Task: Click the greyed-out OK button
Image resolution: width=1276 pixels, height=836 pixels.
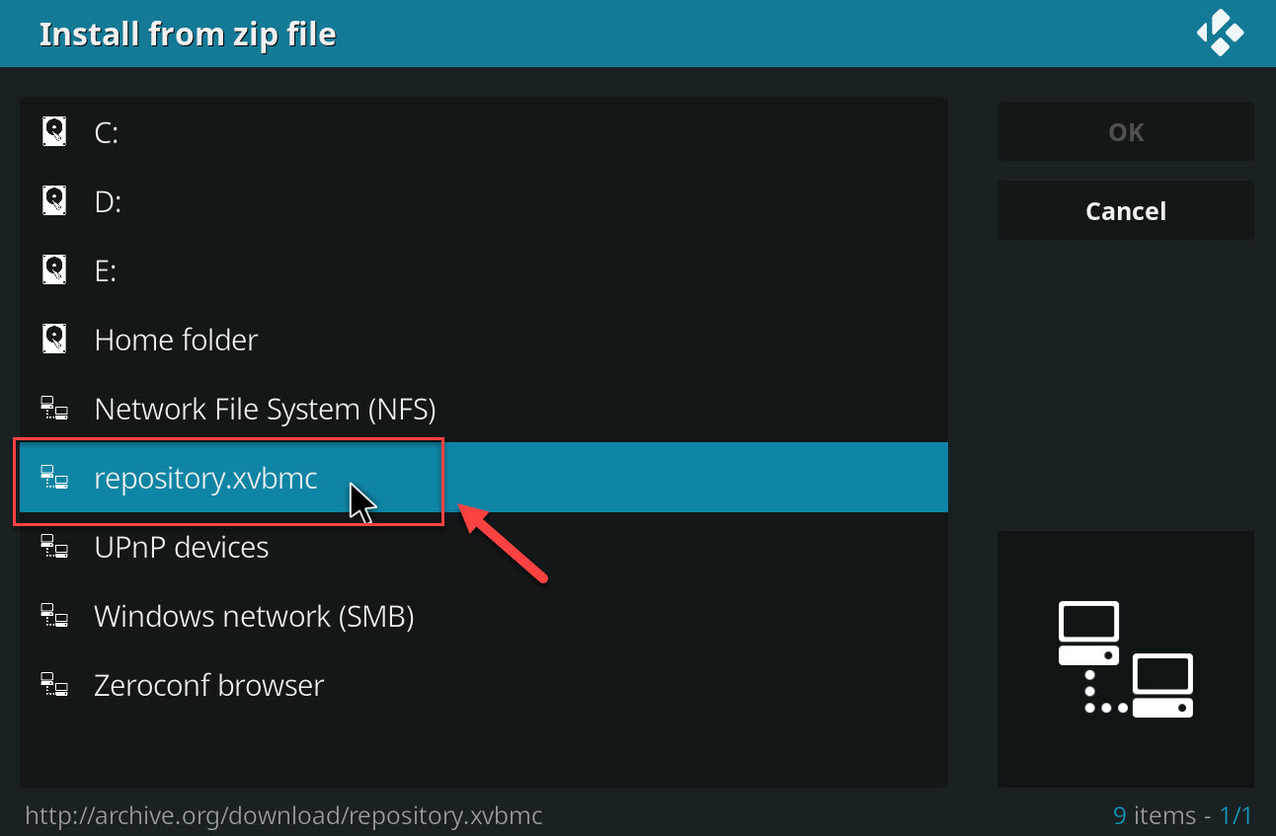Action: tap(1126, 131)
